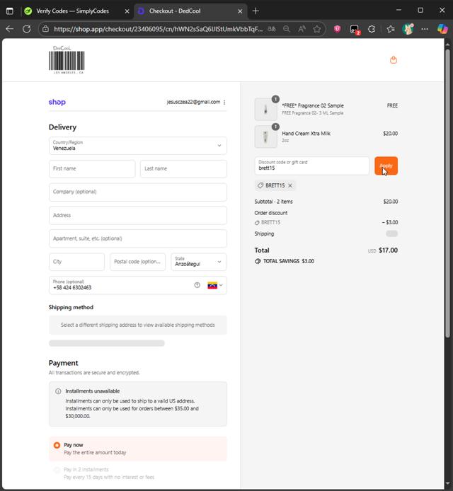Click into the First name field
The width and height of the screenshot is (453, 491).
92,169
